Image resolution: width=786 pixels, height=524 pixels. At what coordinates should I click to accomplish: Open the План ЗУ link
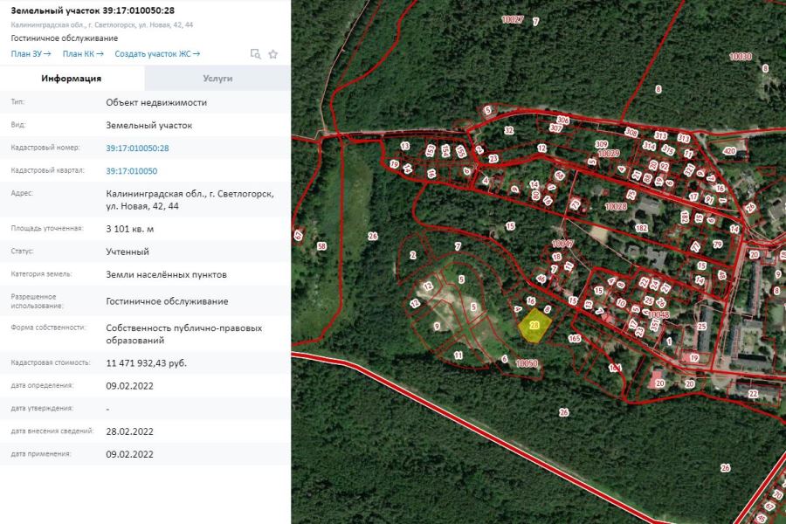pyautogui.click(x=31, y=53)
